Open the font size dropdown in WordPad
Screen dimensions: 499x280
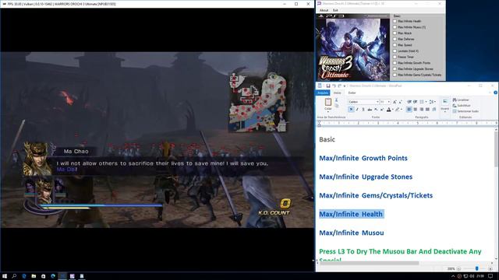pyautogui.click(x=389, y=102)
